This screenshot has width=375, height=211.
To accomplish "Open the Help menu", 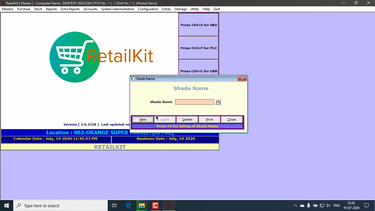I will (x=206, y=9).
